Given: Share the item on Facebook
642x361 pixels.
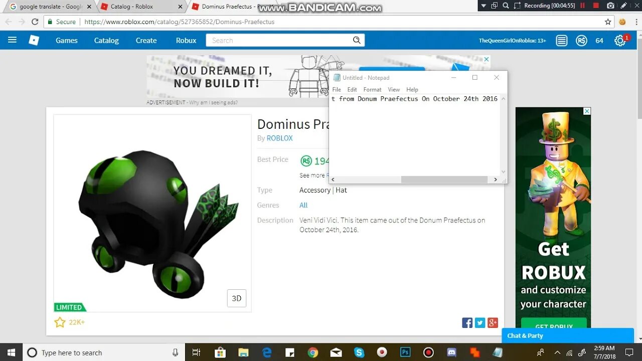Looking at the screenshot, I should point(467,323).
